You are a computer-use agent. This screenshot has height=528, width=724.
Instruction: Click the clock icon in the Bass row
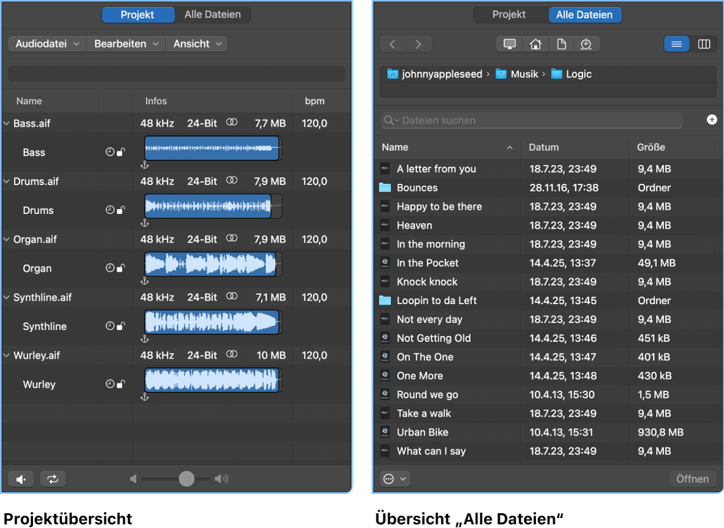click(110, 152)
